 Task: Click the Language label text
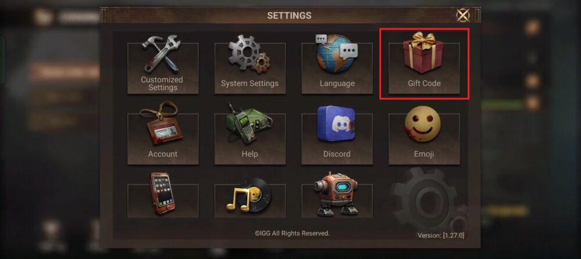point(337,84)
